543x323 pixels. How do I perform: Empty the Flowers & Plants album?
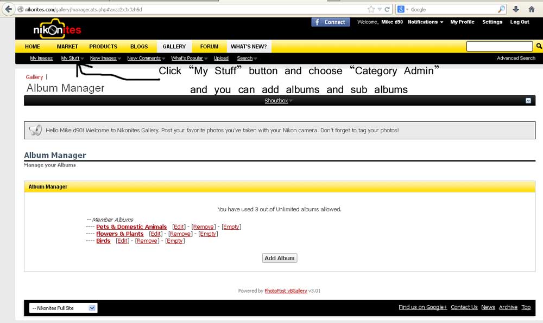(x=207, y=234)
